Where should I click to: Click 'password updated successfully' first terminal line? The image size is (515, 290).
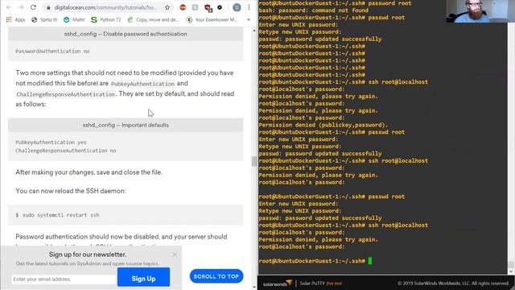point(320,39)
